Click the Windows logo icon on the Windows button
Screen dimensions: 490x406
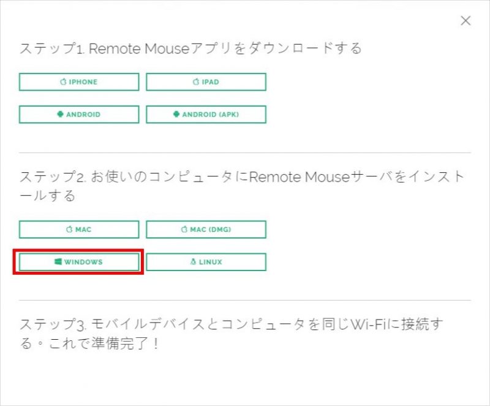[x=58, y=262]
